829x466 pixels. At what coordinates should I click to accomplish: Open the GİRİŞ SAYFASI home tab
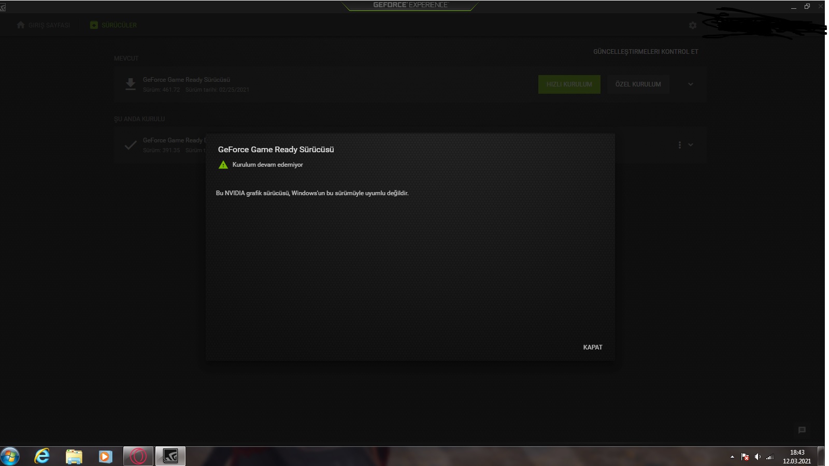pos(44,25)
